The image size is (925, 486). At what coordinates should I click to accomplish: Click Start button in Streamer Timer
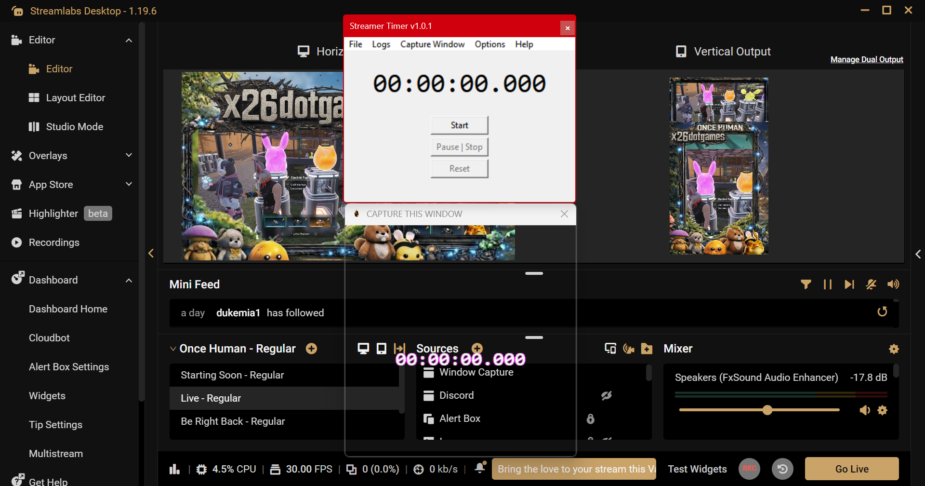459,125
